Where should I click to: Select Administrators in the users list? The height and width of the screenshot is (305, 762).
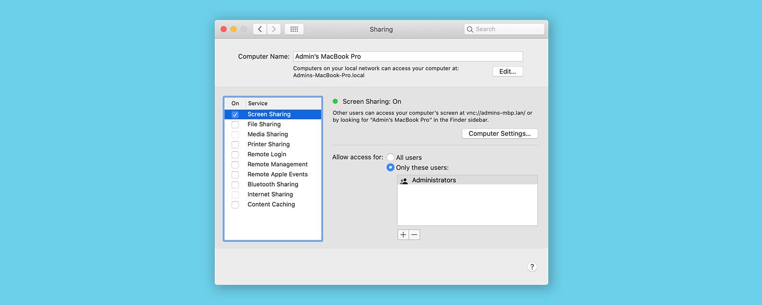[x=467, y=180]
